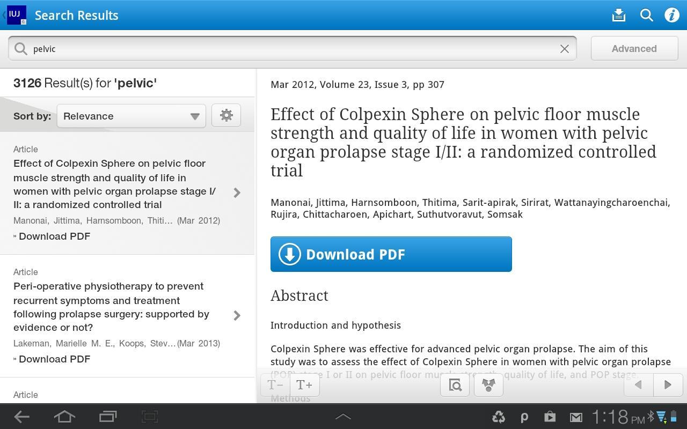Click 'Introduction and hypothesis' subheading
This screenshot has width=687, height=429.
pyautogui.click(x=335, y=325)
